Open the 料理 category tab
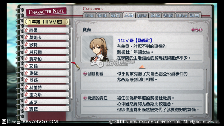Screen dimensions: 224x126 point(142,15)
